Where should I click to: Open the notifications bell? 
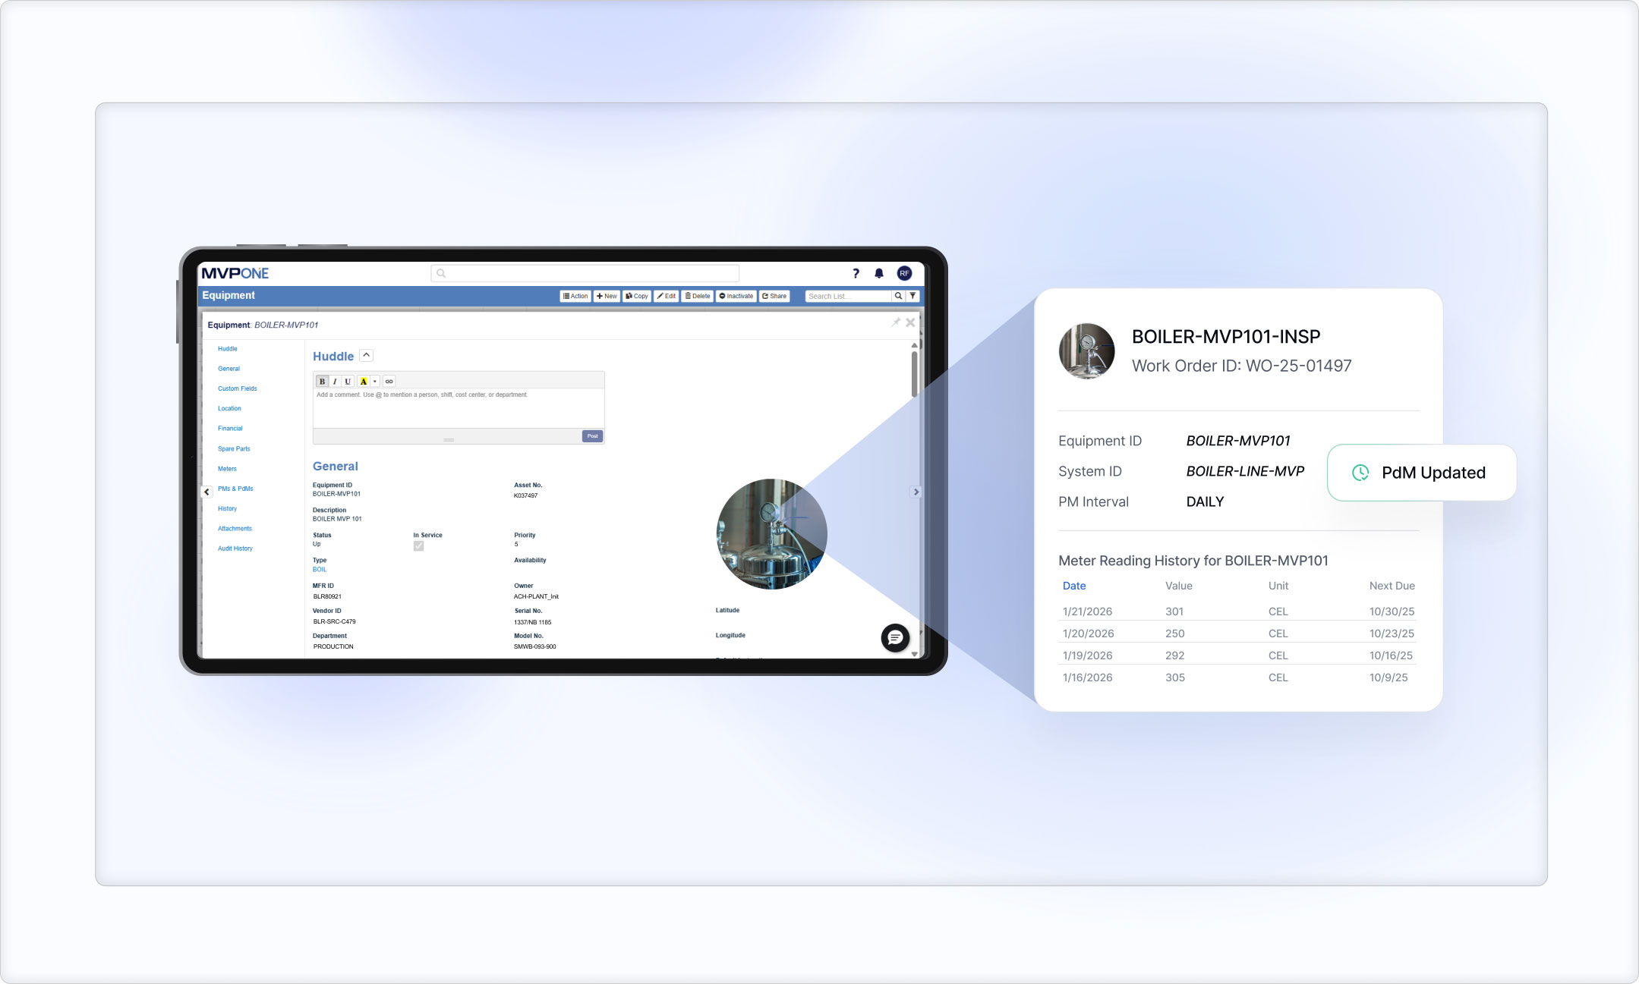[879, 273]
